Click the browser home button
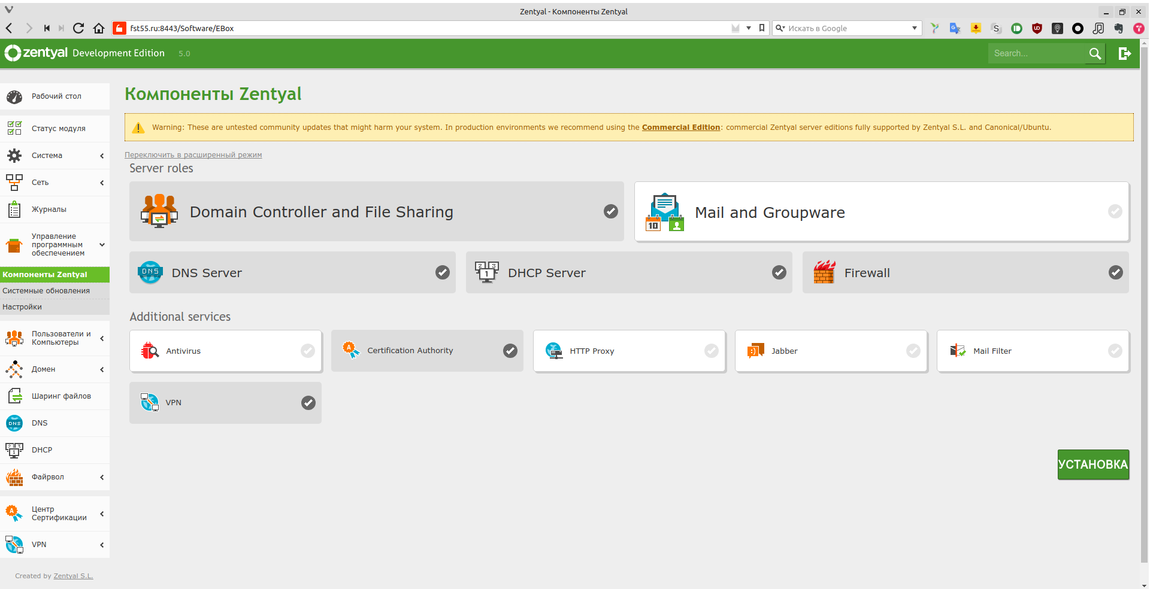Viewport: 1150px width, 589px height. (99, 28)
